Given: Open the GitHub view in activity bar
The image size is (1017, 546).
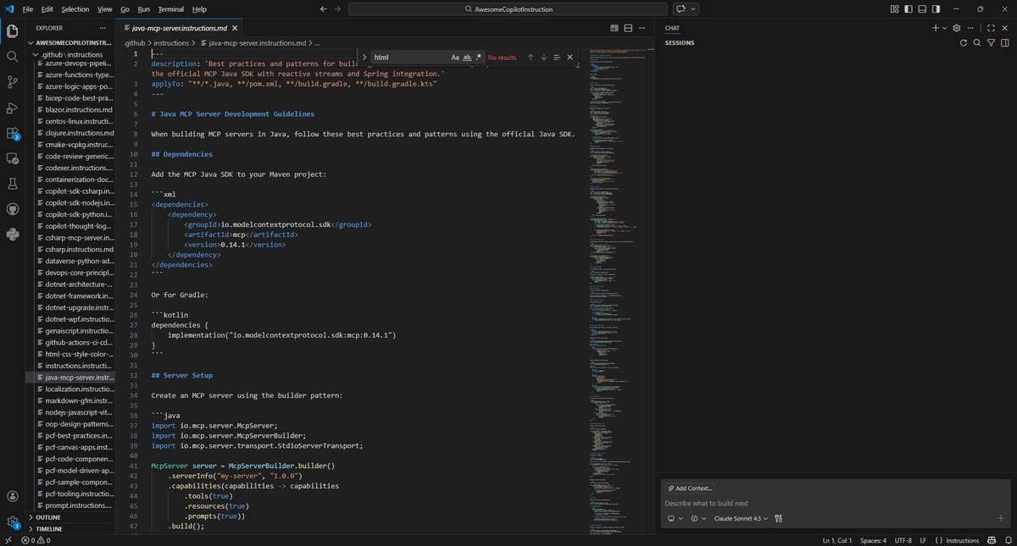Looking at the screenshot, I should [x=13, y=209].
